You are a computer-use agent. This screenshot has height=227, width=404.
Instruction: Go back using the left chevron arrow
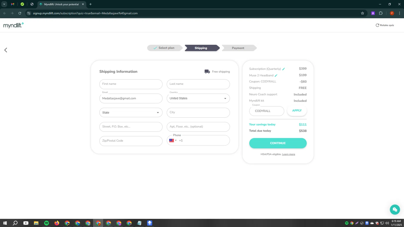pos(6,50)
